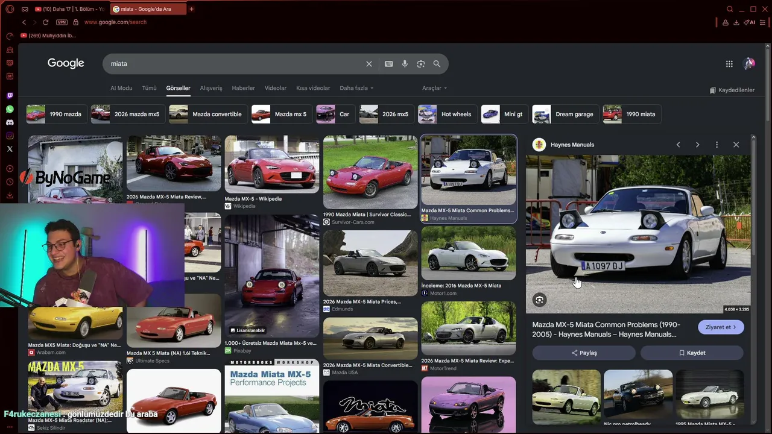Open the Easy Setup menu icon

762,22
